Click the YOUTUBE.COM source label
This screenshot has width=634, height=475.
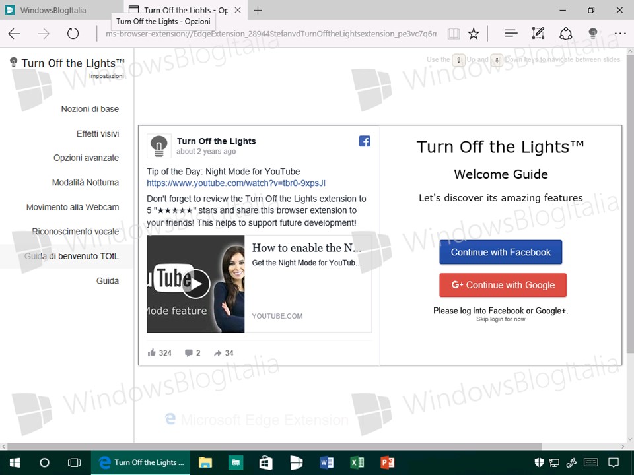[277, 316]
